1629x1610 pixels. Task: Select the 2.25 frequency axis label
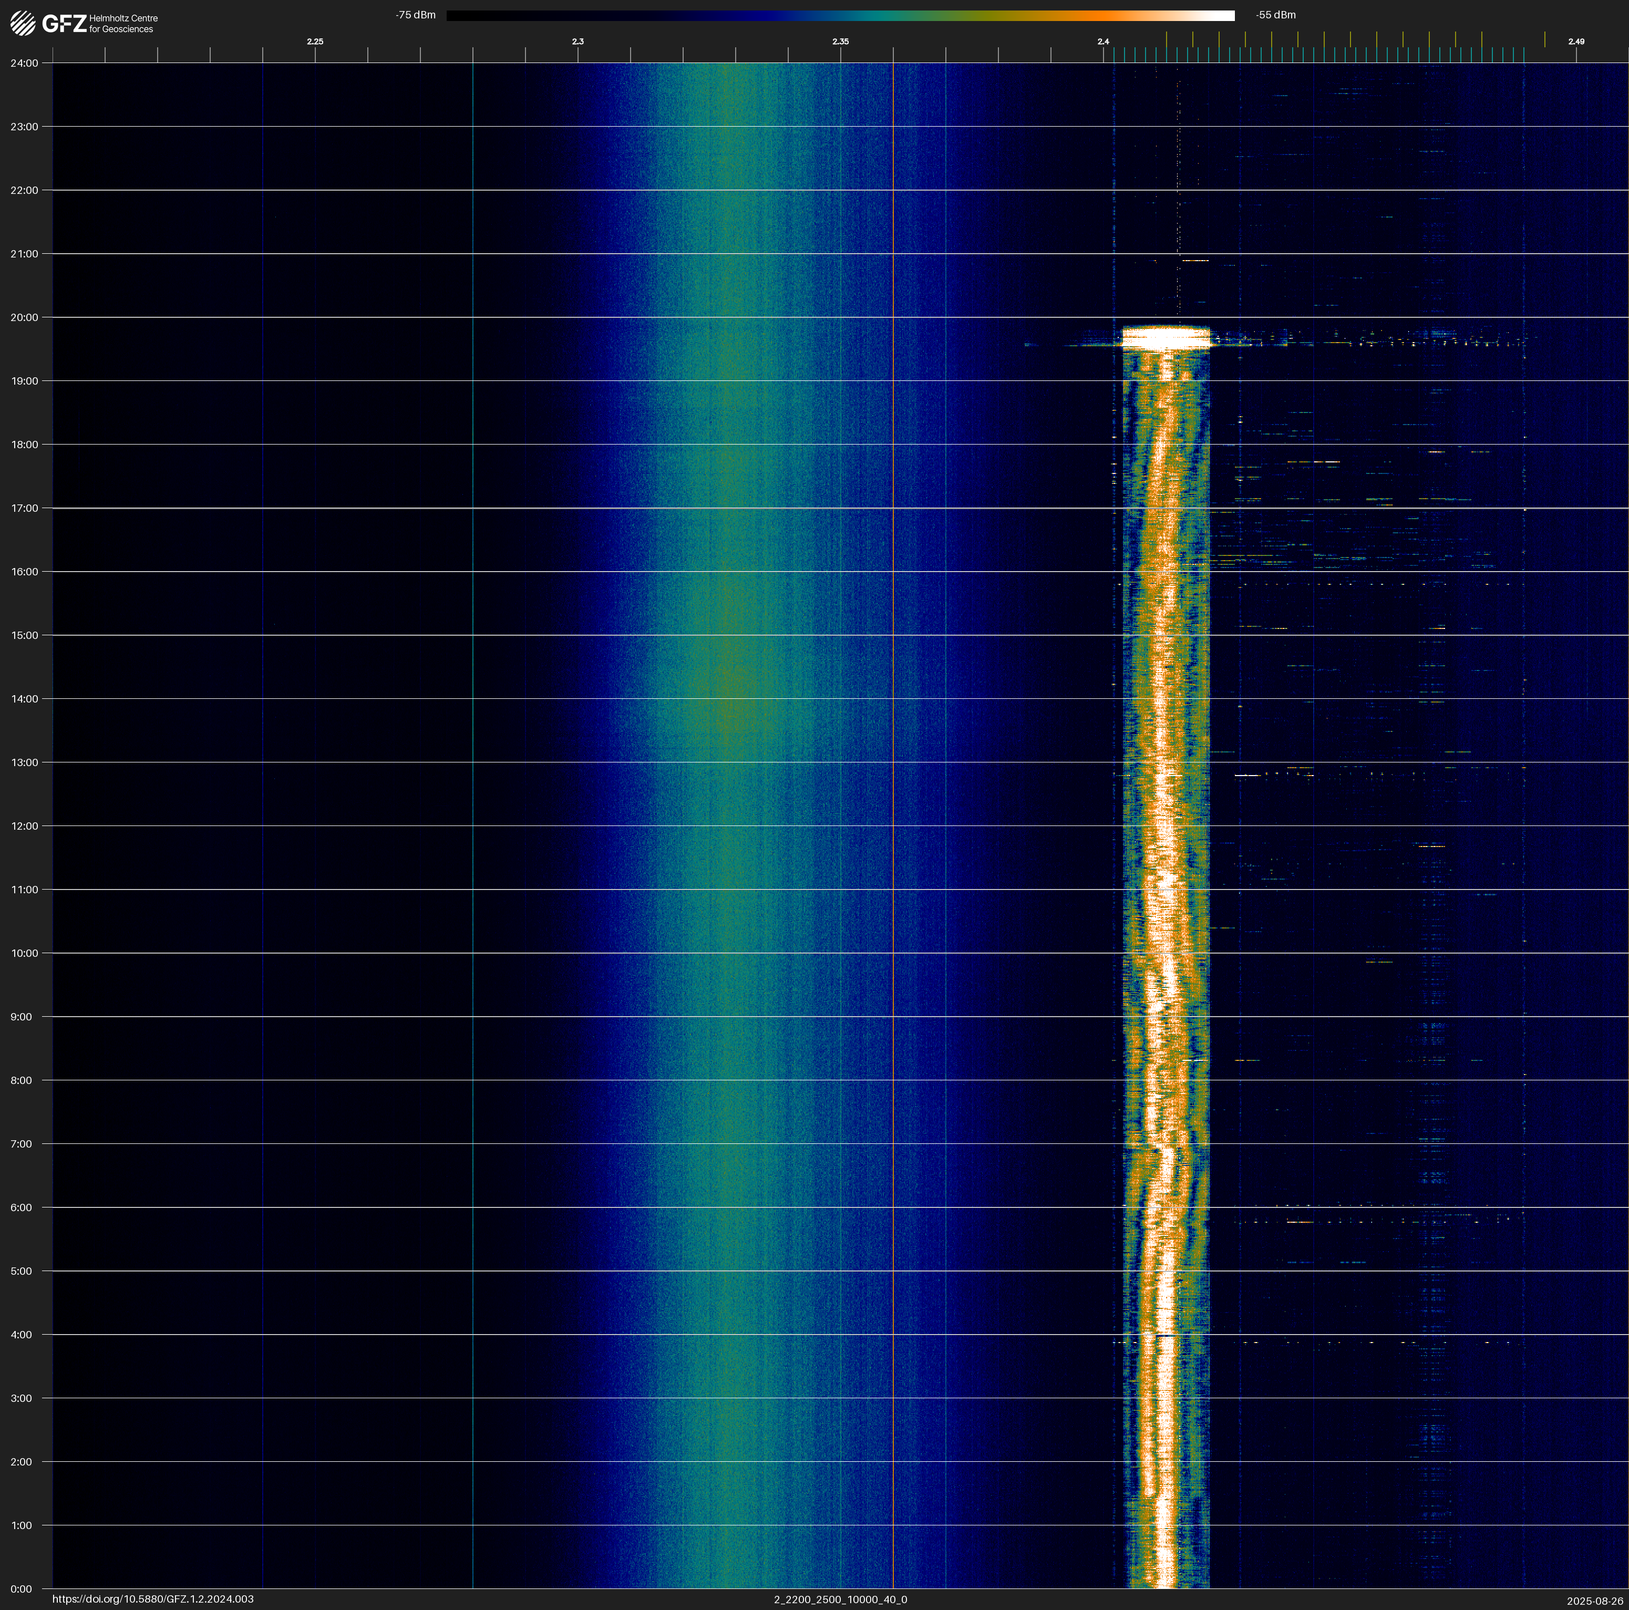314,42
